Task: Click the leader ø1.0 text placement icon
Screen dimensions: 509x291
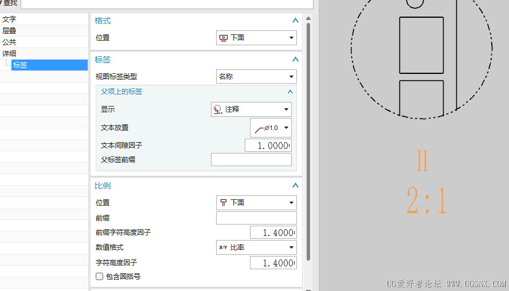Action: [267, 128]
